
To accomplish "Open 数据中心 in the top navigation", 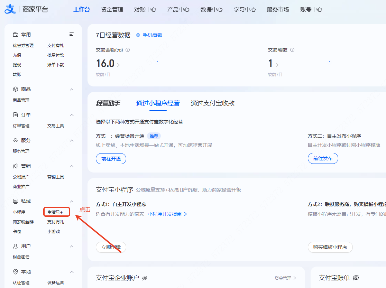I will tap(211, 10).
